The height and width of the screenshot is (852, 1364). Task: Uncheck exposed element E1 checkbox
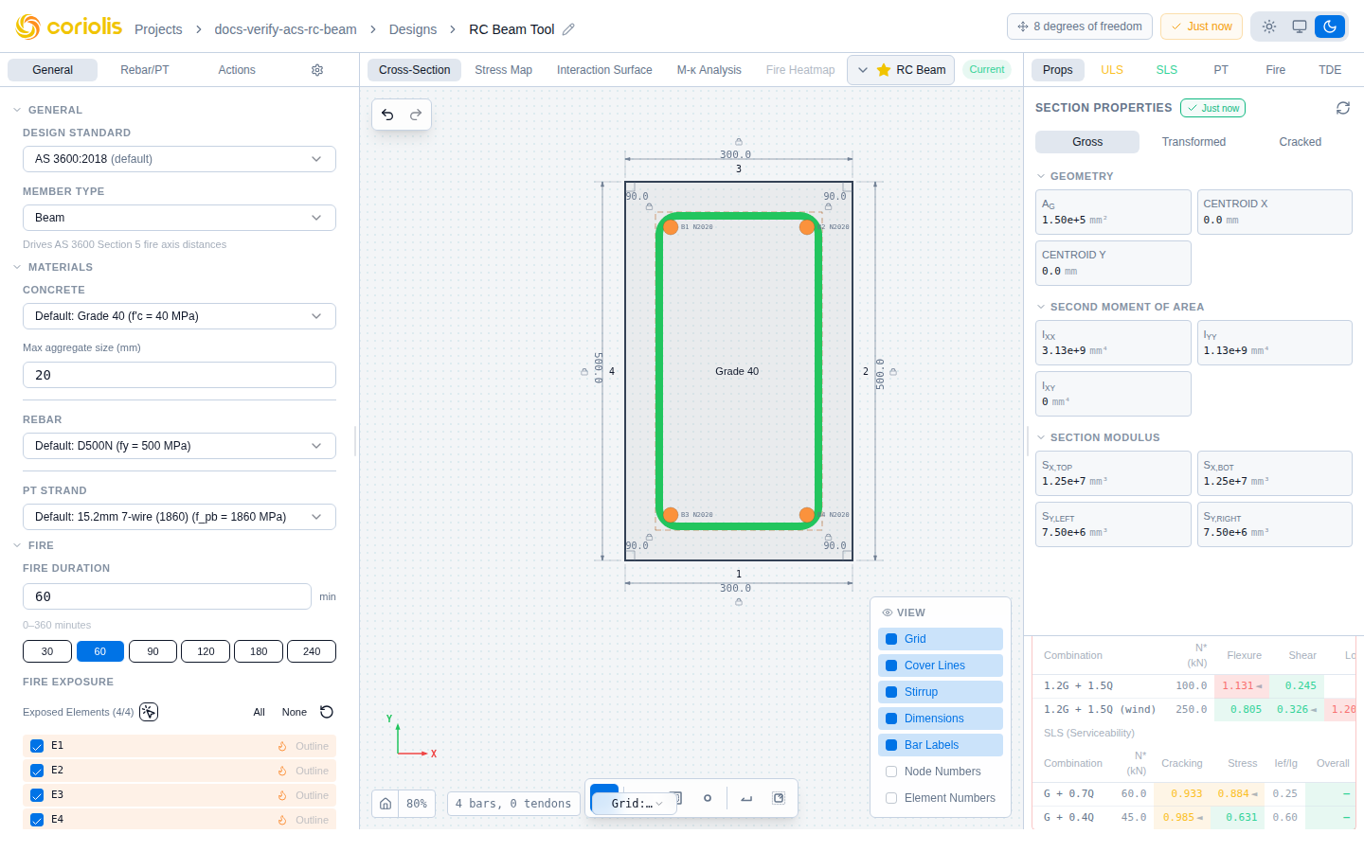37,746
